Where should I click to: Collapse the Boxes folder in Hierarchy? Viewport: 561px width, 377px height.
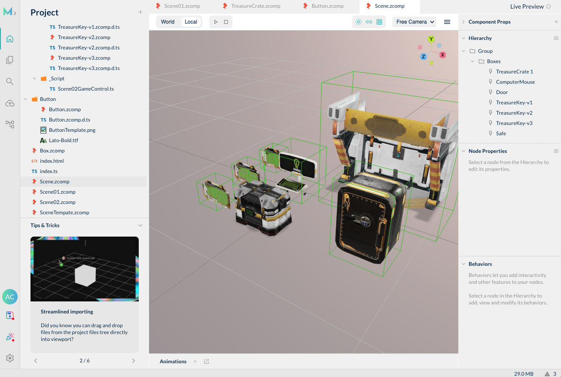tap(473, 61)
